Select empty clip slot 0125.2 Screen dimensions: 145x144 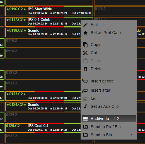pyautogui.click(x=43, y=117)
